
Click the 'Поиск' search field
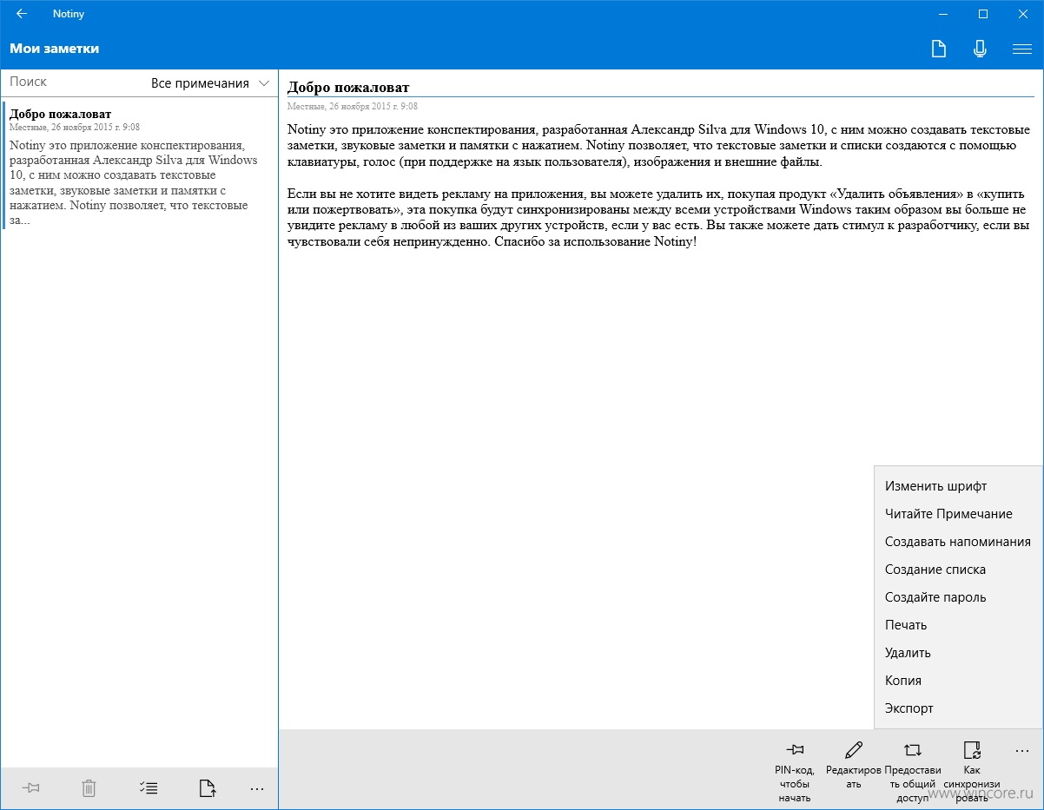(74, 82)
